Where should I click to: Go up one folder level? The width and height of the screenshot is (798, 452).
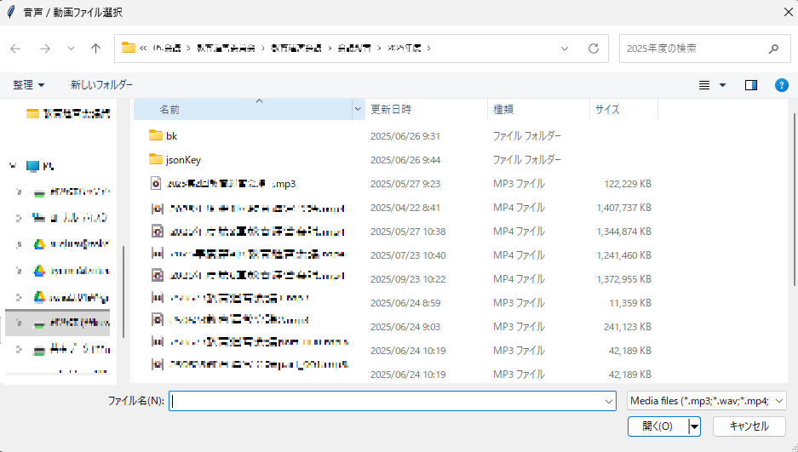pyautogui.click(x=95, y=49)
